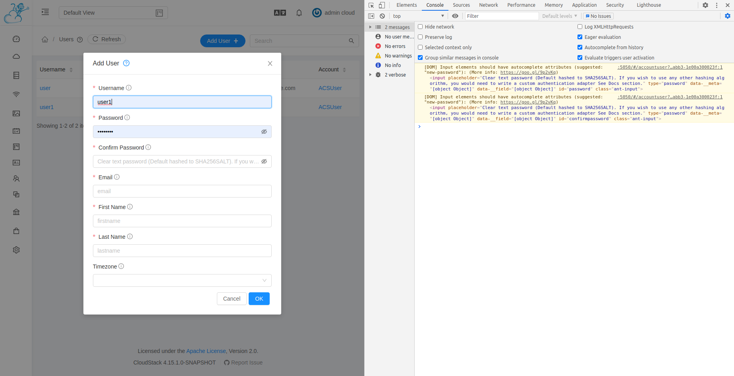Select the Compute cloud icon in the sidebar

coord(16,56)
